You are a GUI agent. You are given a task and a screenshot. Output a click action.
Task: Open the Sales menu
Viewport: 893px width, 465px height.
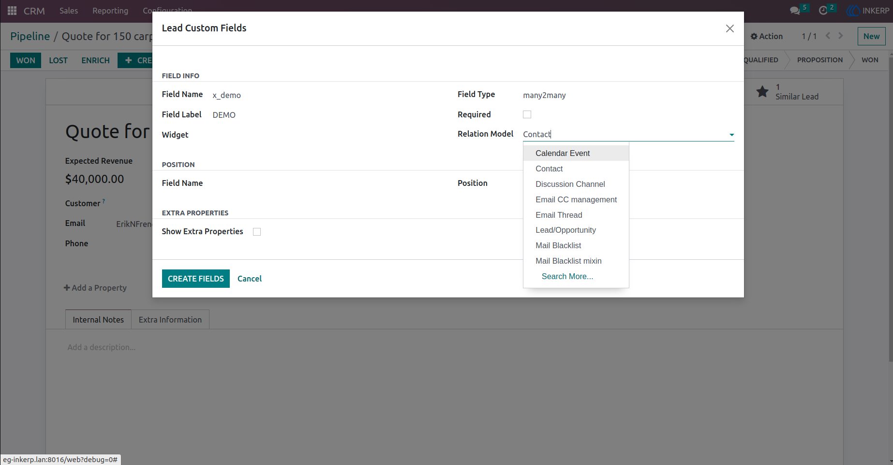(69, 11)
